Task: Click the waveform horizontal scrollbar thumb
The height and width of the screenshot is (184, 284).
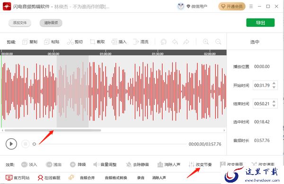Action: click(x=53, y=130)
